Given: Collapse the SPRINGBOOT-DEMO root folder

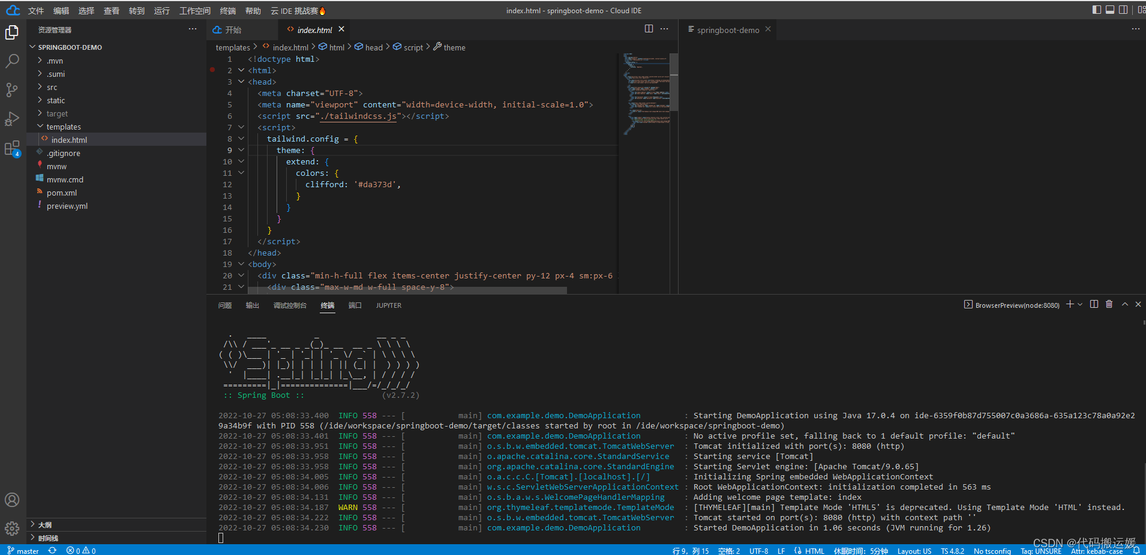Looking at the screenshot, I should point(33,47).
